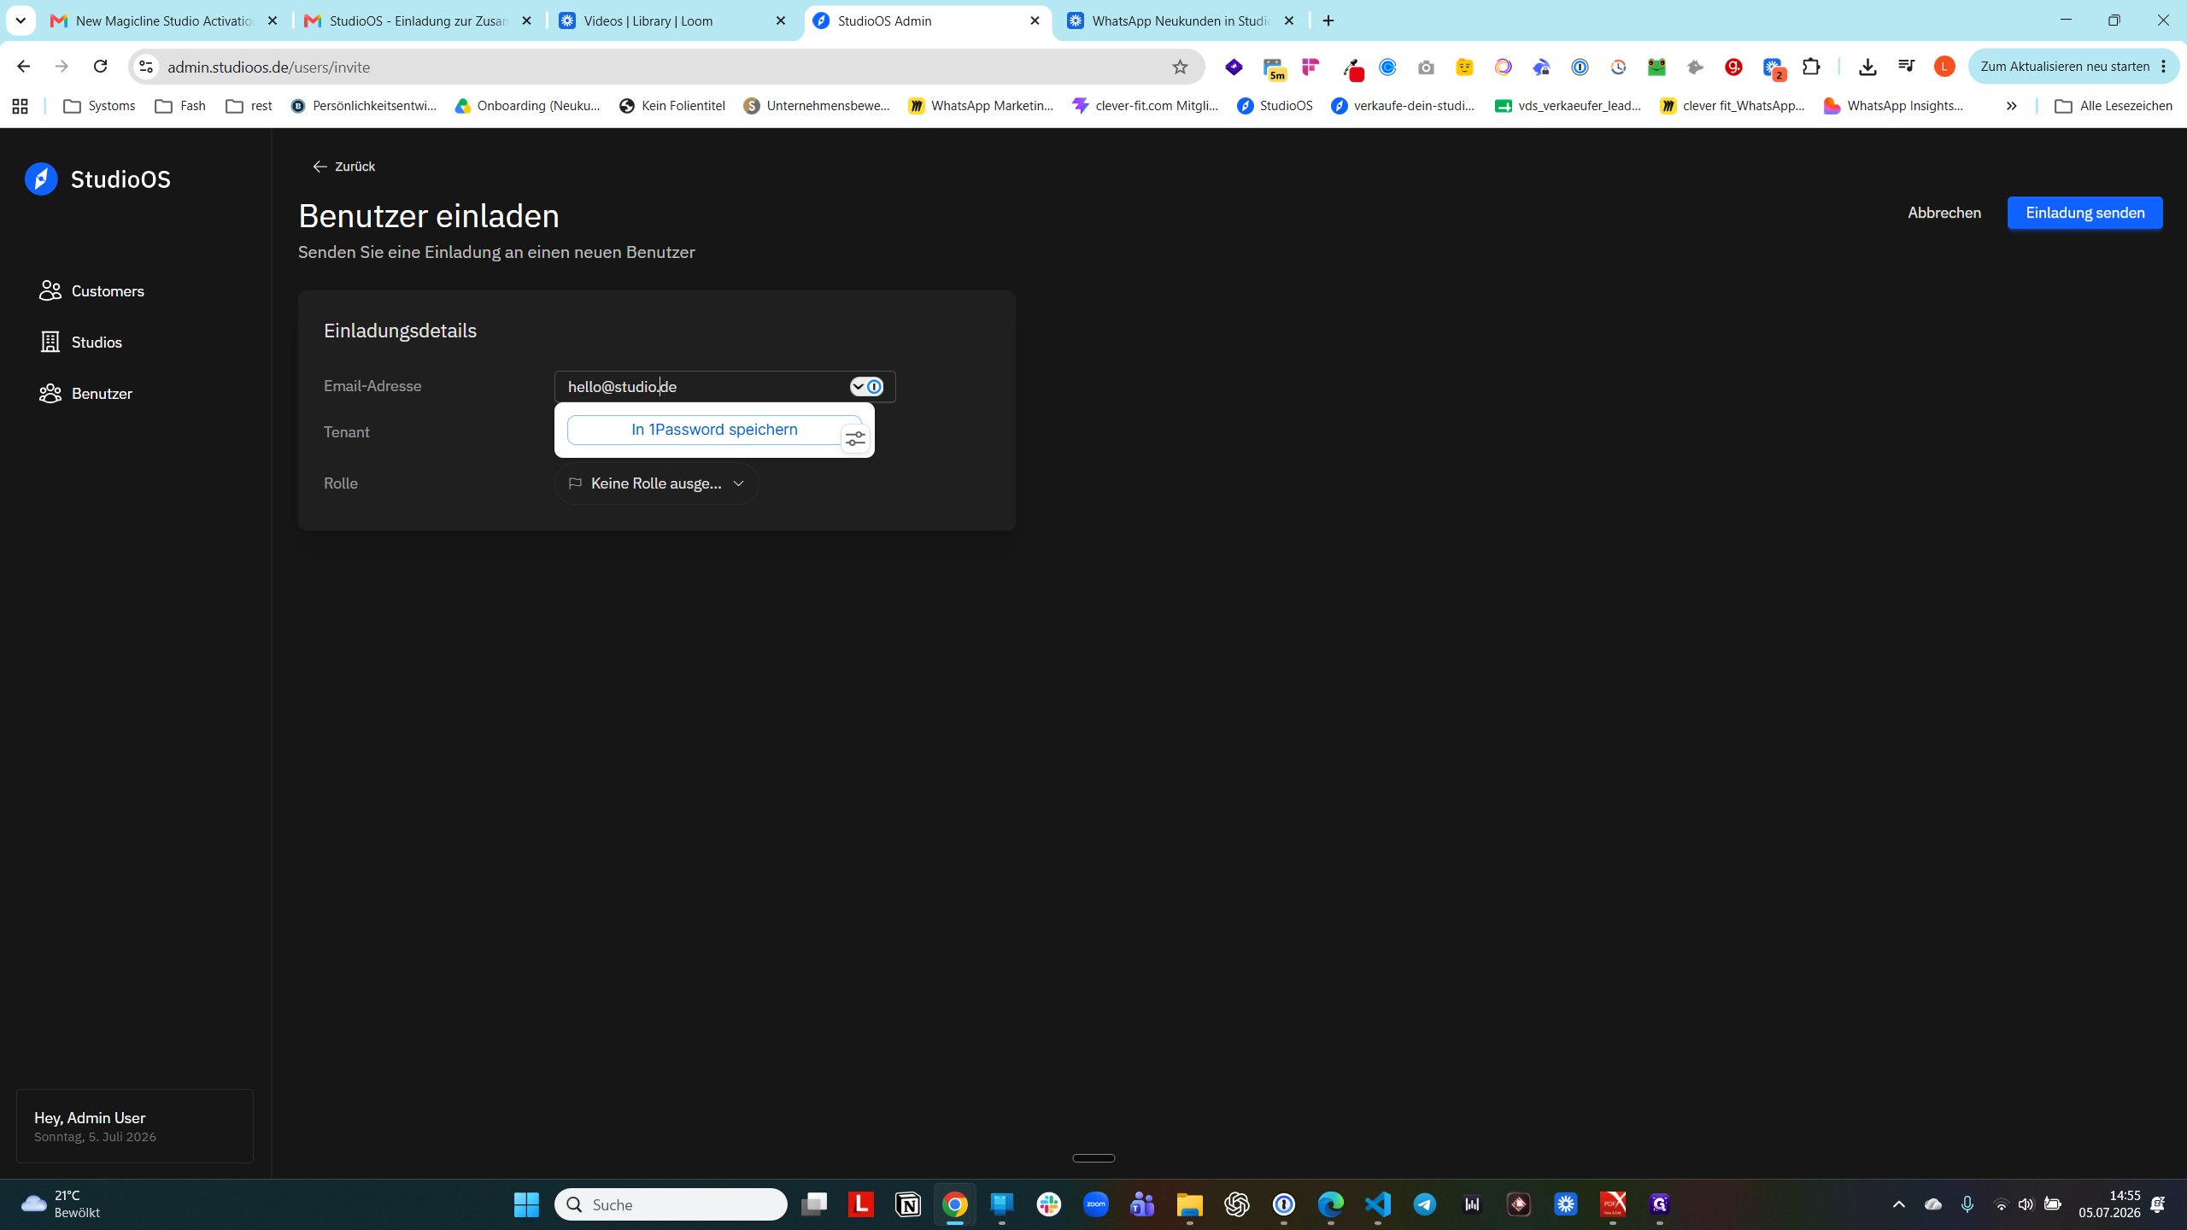This screenshot has height=1230, width=2187.
Task: Open Customers in the sidebar
Action: tap(91, 291)
